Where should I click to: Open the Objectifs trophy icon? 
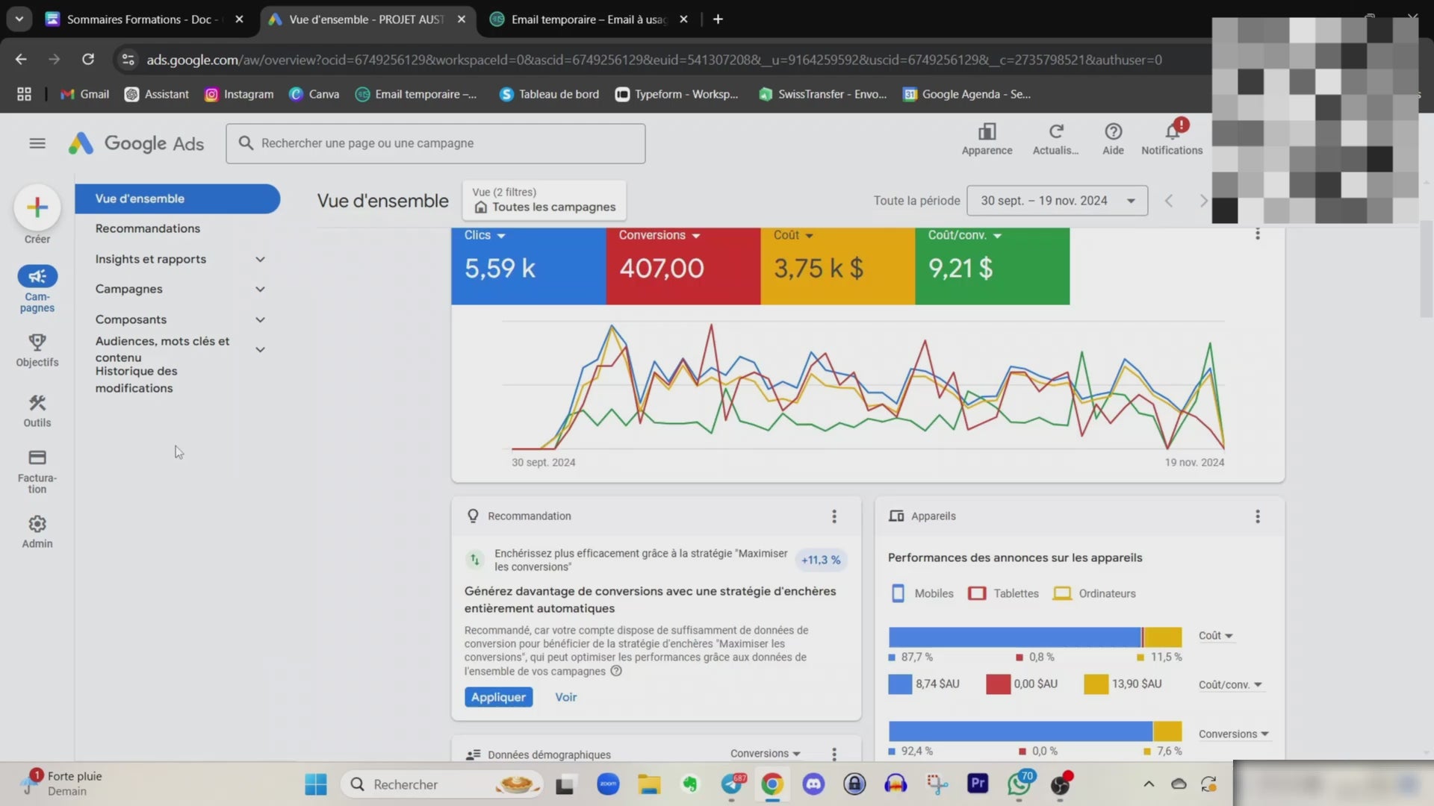point(37,343)
